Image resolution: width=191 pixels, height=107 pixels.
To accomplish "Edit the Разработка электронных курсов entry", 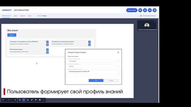I will 90,42.
